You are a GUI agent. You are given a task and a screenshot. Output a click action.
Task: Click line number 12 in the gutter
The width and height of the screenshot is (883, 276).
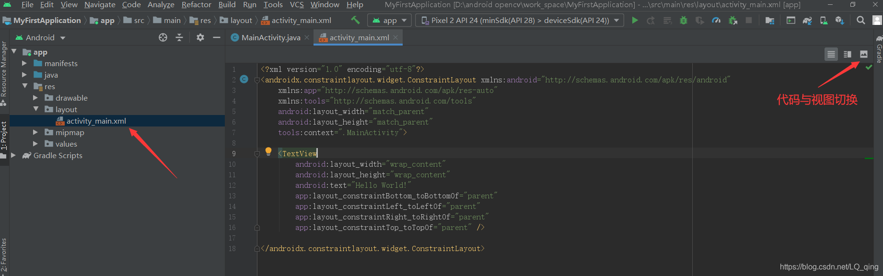coord(232,185)
